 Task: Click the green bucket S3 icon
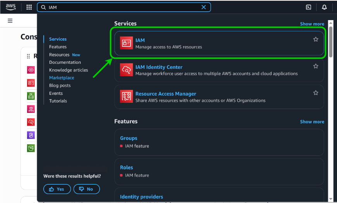click(x=31, y=148)
